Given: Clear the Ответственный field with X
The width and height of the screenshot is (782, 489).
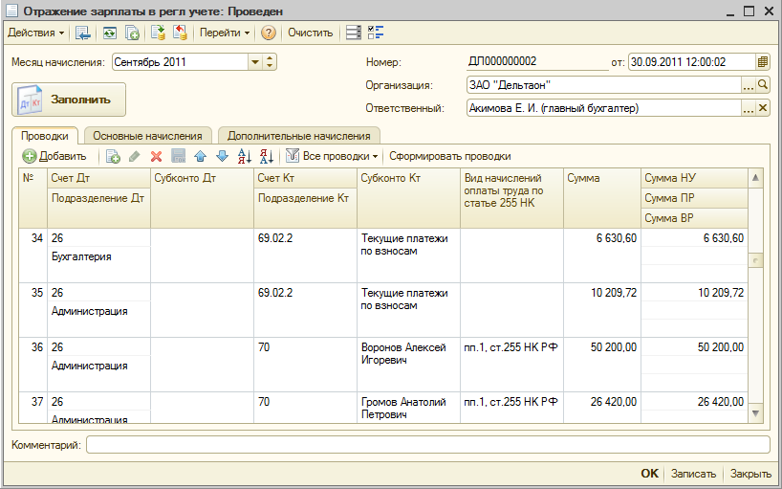Looking at the screenshot, I should (763, 108).
